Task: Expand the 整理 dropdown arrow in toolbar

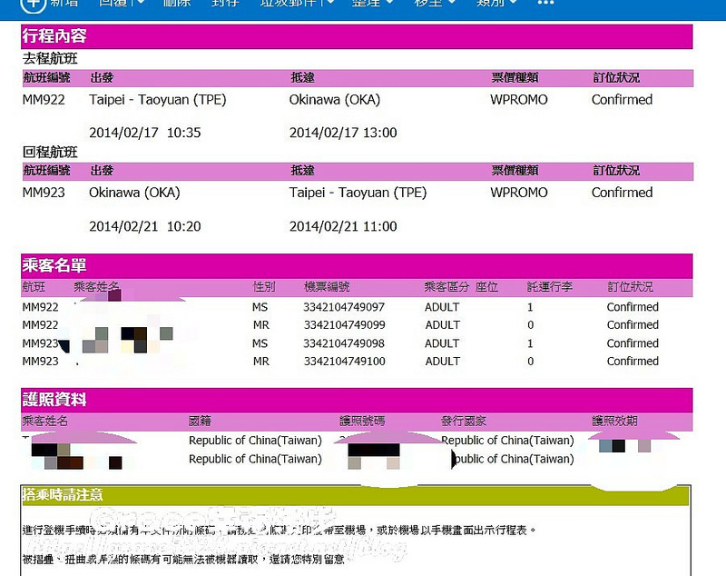Action: 390,3
